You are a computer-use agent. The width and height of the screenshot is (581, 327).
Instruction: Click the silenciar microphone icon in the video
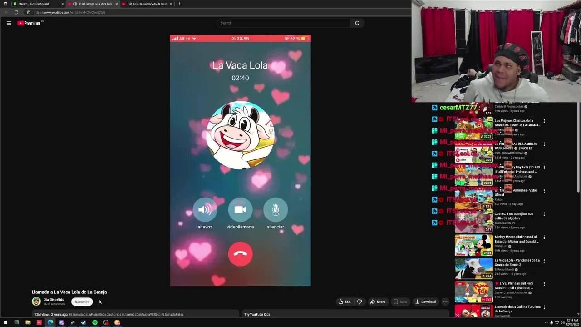[276, 210]
